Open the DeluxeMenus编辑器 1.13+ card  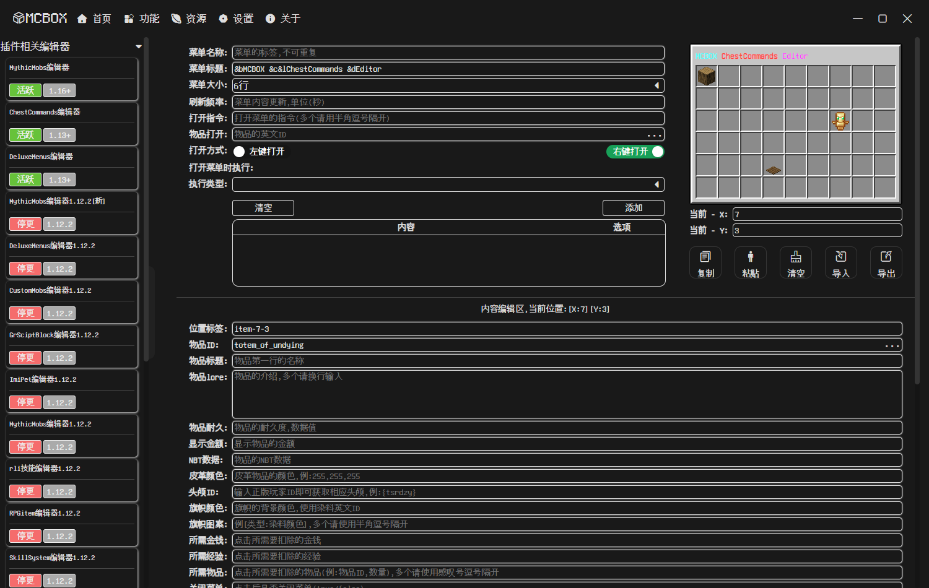72,168
